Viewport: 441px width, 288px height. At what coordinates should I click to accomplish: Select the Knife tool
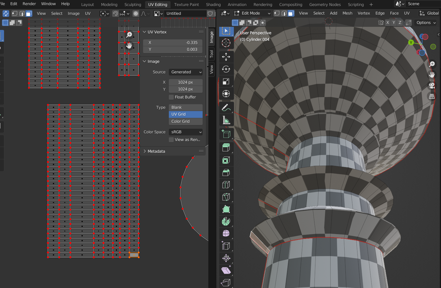click(226, 197)
